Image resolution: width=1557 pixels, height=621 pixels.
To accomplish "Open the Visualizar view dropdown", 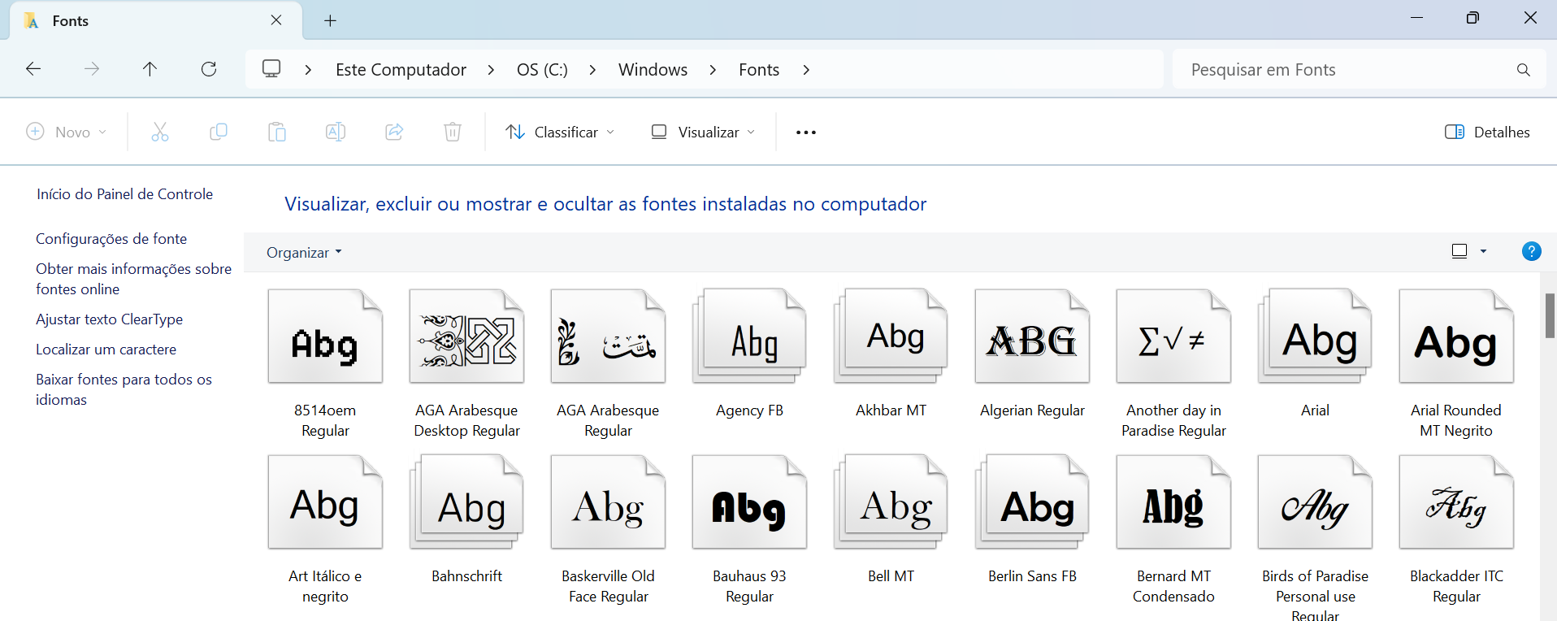I will pyautogui.click(x=703, y=132).
